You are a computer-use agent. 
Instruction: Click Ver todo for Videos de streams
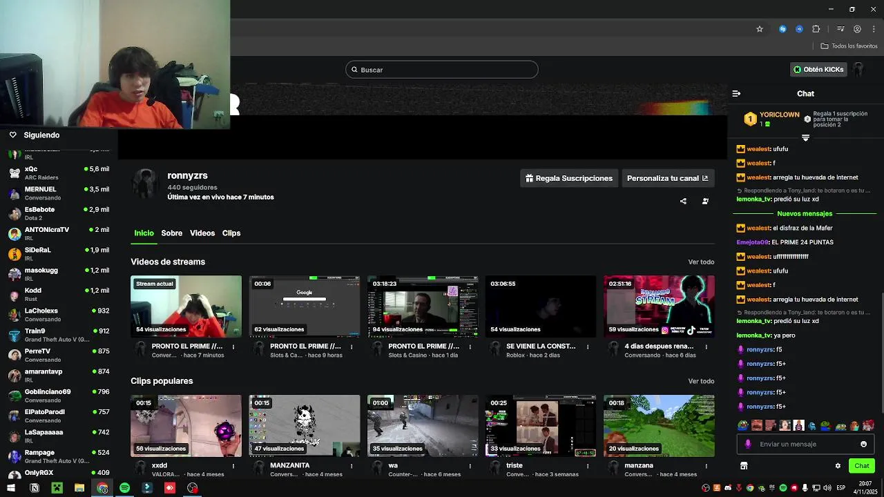701,262
